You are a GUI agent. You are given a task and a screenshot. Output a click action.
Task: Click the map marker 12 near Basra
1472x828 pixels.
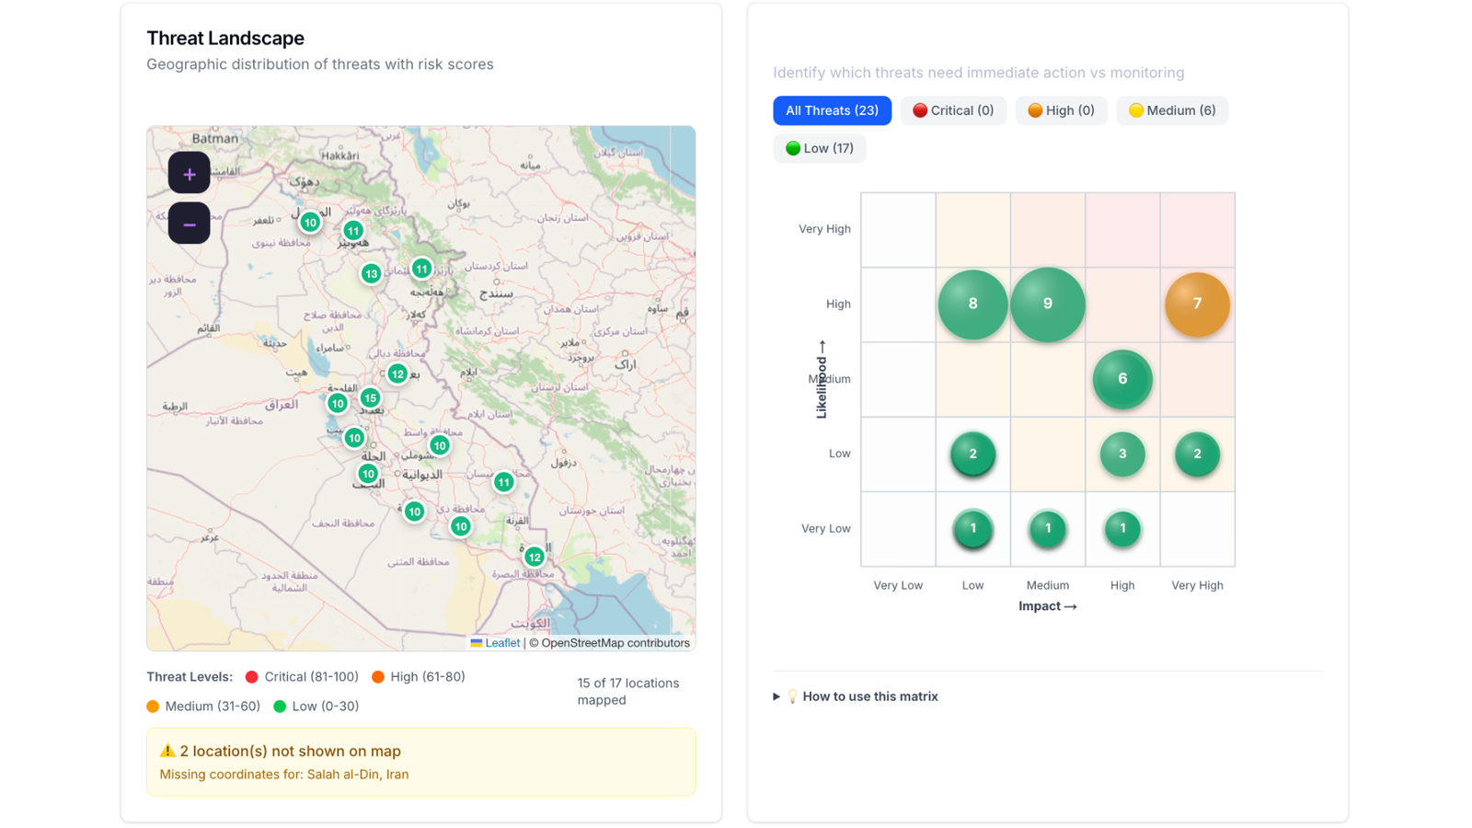click(x=535, y=557)
